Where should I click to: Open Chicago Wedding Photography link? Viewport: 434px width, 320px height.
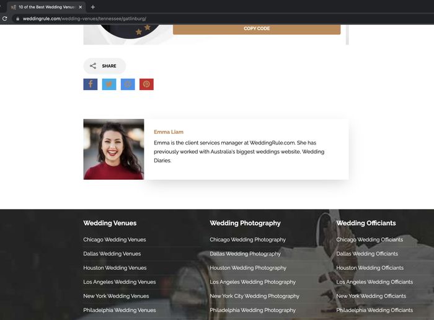(248, 239)
